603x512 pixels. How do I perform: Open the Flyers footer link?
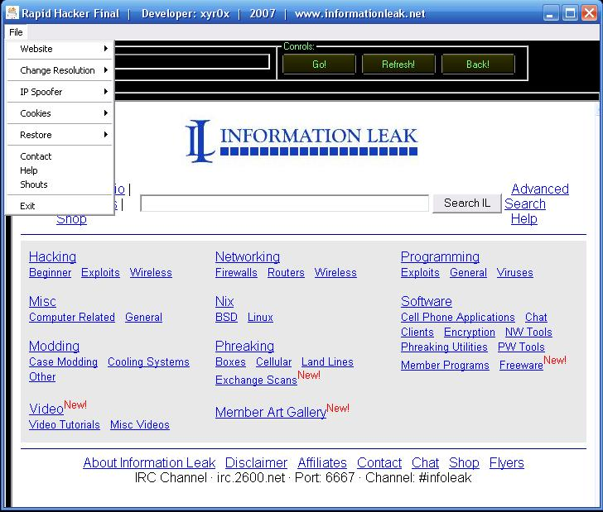coord(506,463)
